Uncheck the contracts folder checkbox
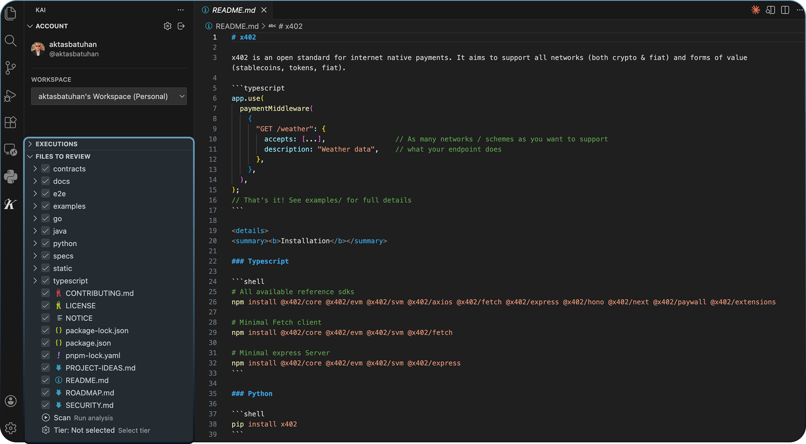This screenshot has width=806, height=444. 45,168
